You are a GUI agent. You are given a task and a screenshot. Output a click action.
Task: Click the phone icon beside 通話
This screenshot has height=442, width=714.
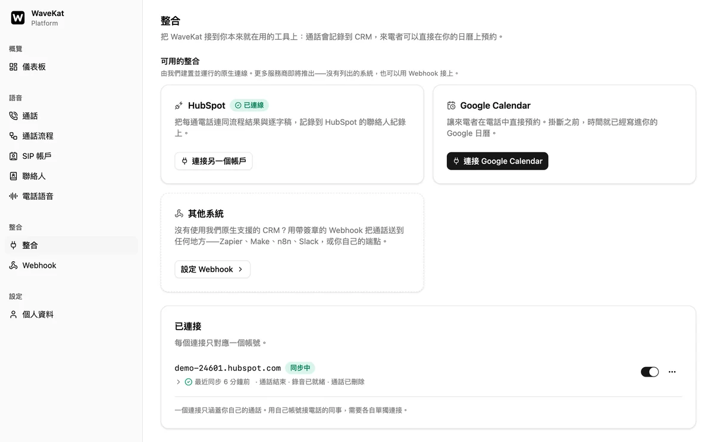point(13,116)
